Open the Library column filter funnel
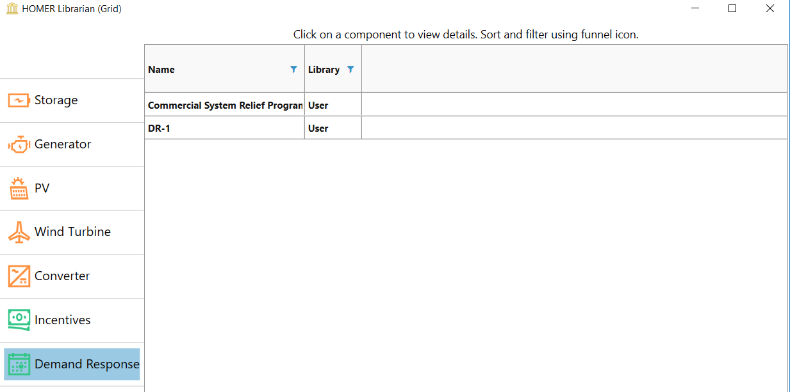Viewport: 790px width, 392px height. 350,69
